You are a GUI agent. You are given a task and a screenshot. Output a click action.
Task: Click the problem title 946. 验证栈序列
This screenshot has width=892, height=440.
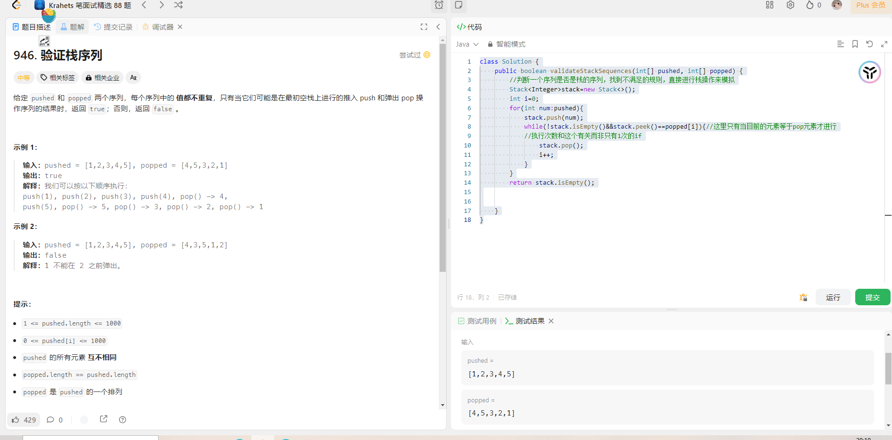tap(58, 56)
